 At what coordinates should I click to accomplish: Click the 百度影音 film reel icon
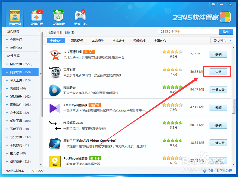tap(55, 72)
